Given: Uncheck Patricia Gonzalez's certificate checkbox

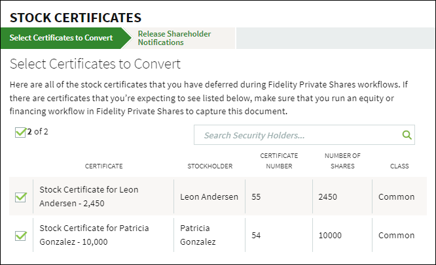Looking at the screenshot, I should coord(21,236).
